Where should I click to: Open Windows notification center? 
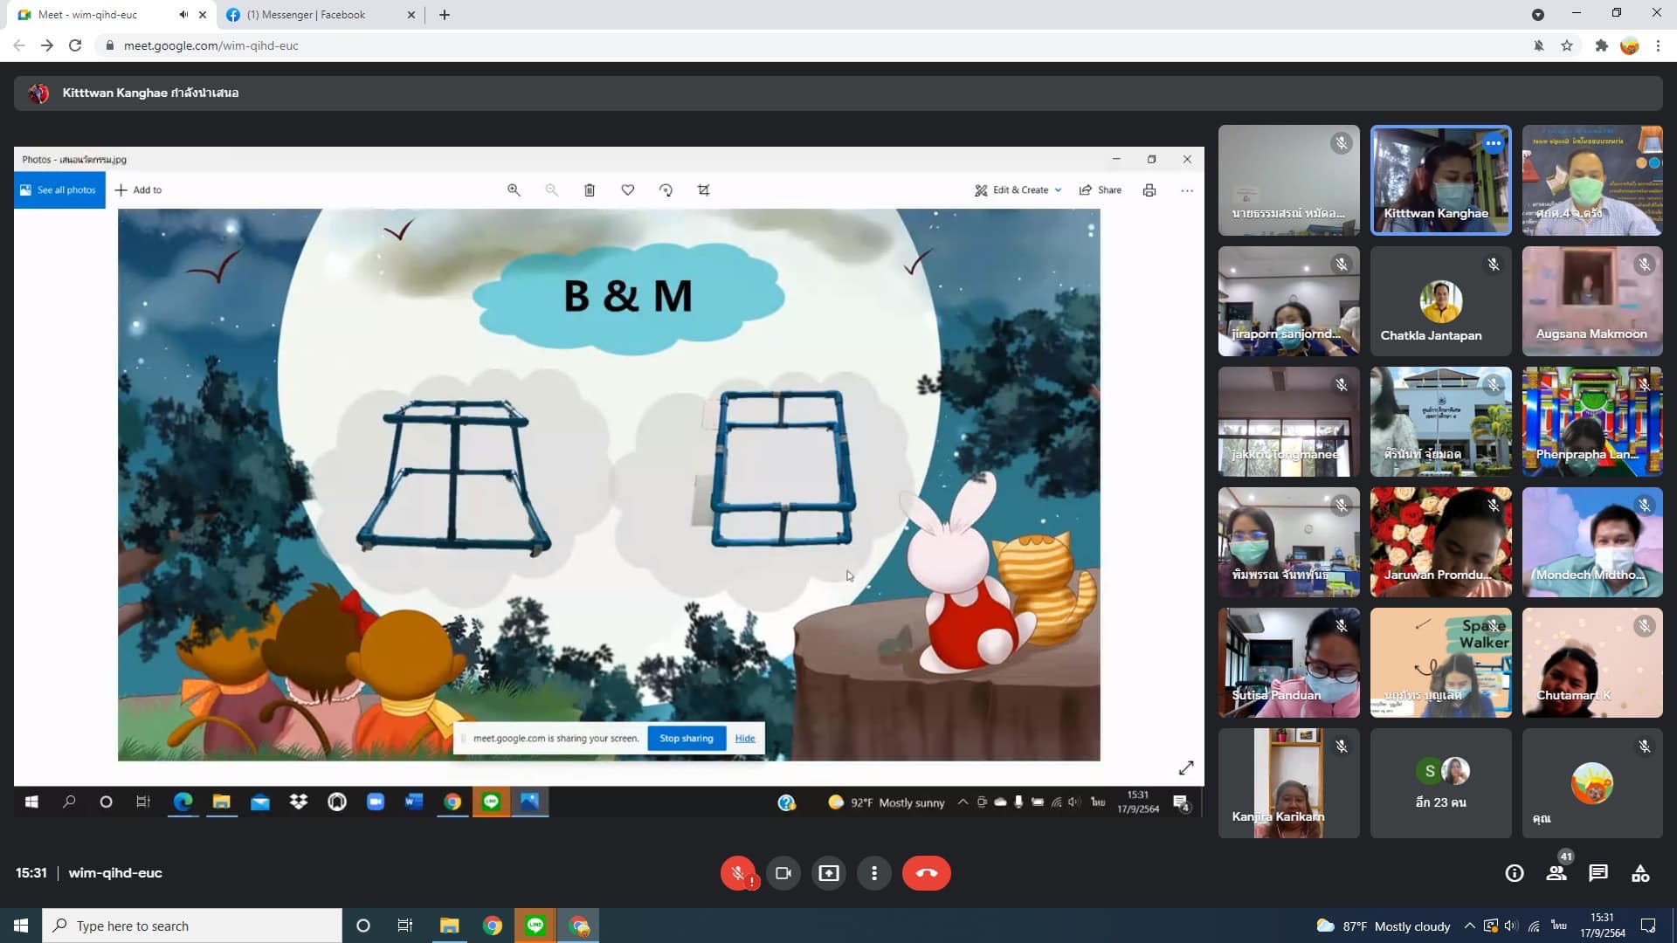[1648, 926]
